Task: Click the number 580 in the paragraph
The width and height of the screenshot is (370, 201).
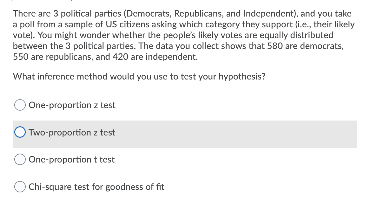Action: [x=275, y=46]
